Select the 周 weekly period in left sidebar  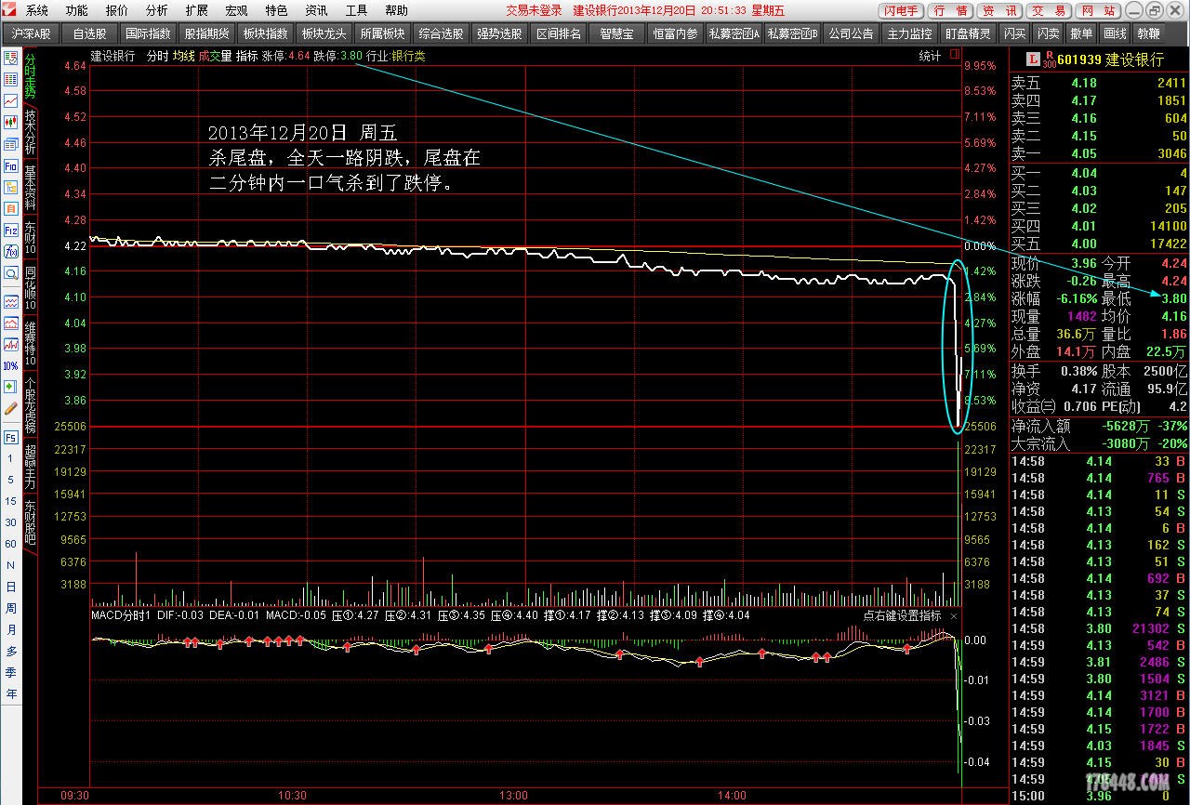(11, 609)
